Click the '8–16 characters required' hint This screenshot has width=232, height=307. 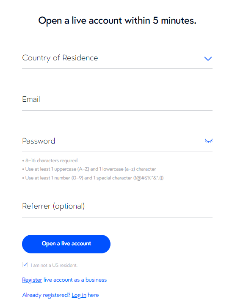tap(51, 160)
